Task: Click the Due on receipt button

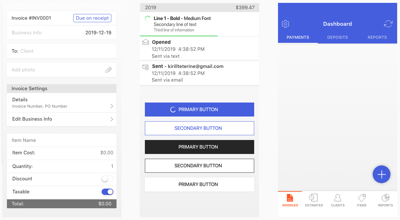Action: pyautogui.click(x=92, y=18)
